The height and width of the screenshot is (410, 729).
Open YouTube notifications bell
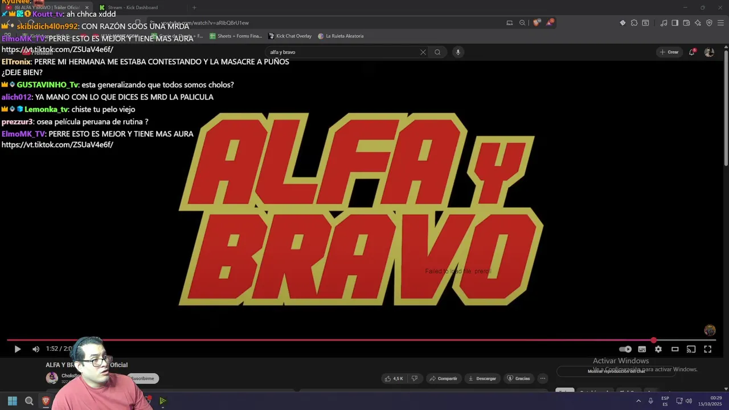tap(692, 52)
